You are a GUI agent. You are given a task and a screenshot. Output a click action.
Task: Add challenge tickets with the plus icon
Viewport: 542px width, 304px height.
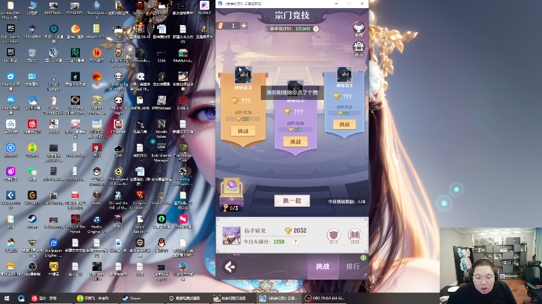[244, 26]
